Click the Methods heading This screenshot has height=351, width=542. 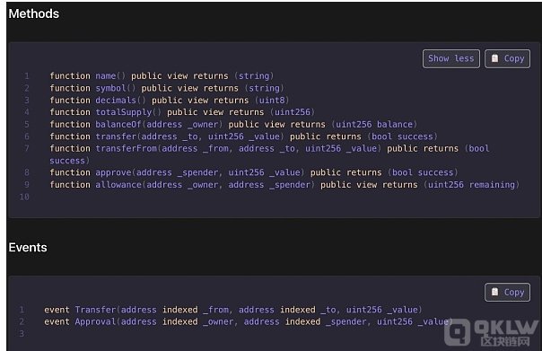click(34, 13)
